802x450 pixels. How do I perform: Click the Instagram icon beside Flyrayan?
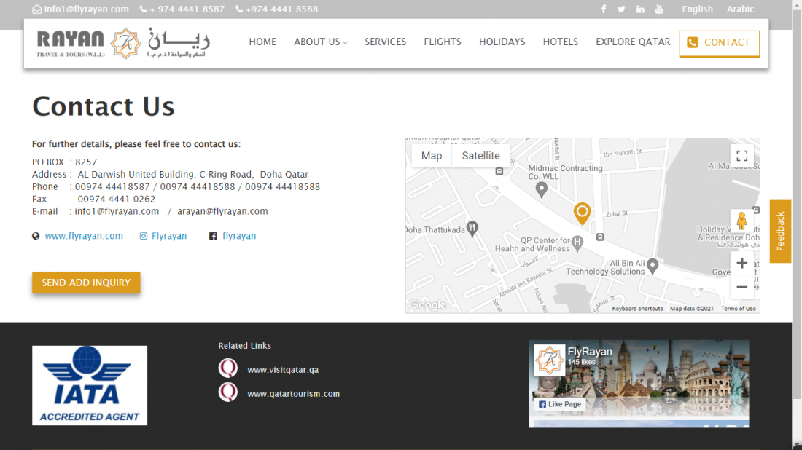(x=144, y=236)
